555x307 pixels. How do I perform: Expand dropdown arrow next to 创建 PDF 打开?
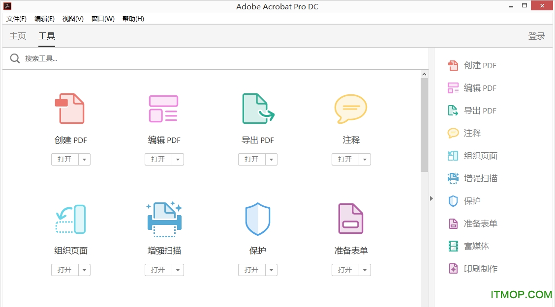coord(84,159)
